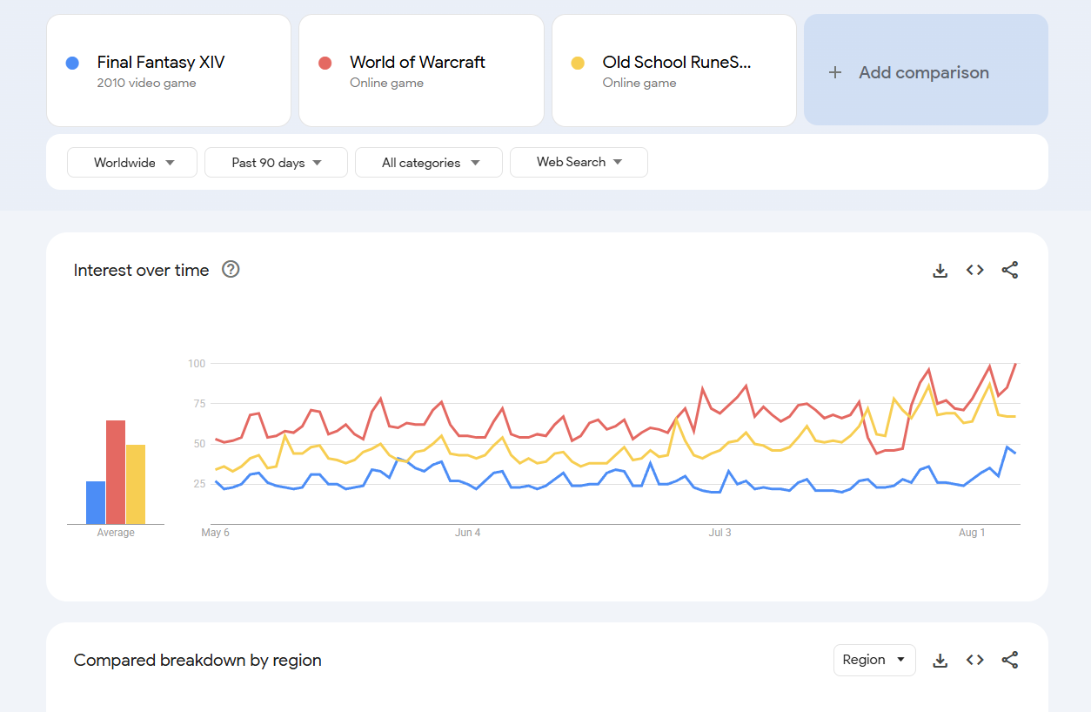Click the red average bar
1091x712 pixels.
point(116,473)
